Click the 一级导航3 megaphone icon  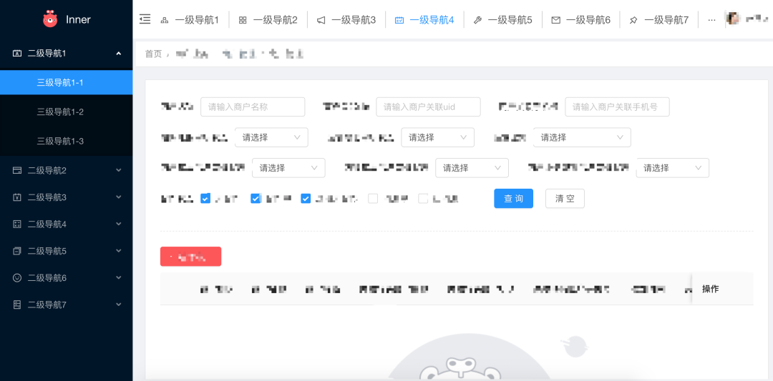pyautogui.click(x=321, y=20)
